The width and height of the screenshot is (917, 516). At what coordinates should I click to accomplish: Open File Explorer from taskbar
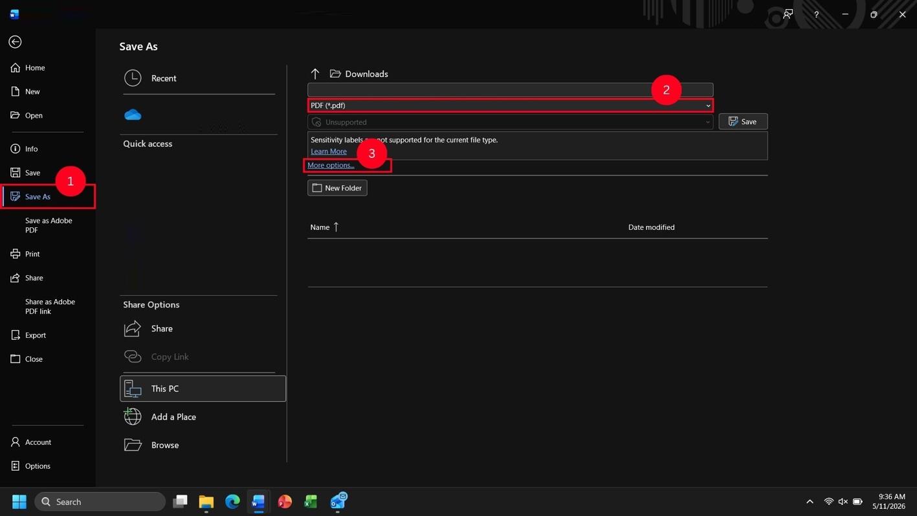coord(206,502)
